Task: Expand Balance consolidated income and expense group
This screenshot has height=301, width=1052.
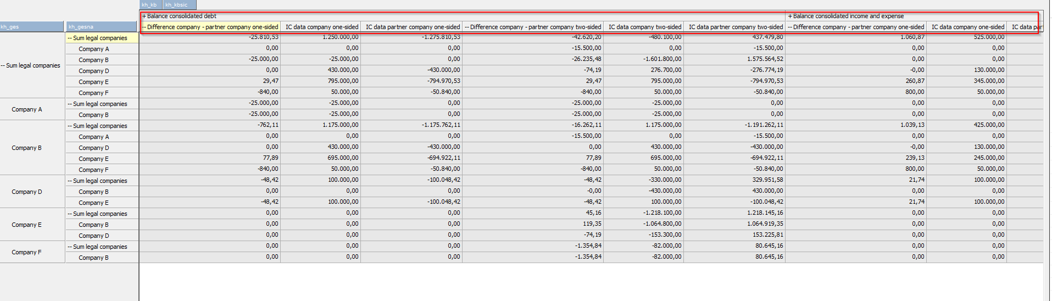Action: coord(790,16)
